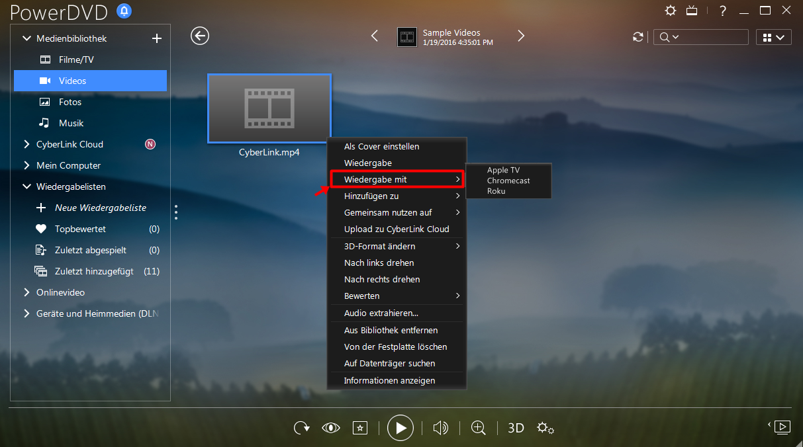Open PowerDVD settings gear
Image resolution: width=803 pixels, height=447 pixels.
point(671,11)
